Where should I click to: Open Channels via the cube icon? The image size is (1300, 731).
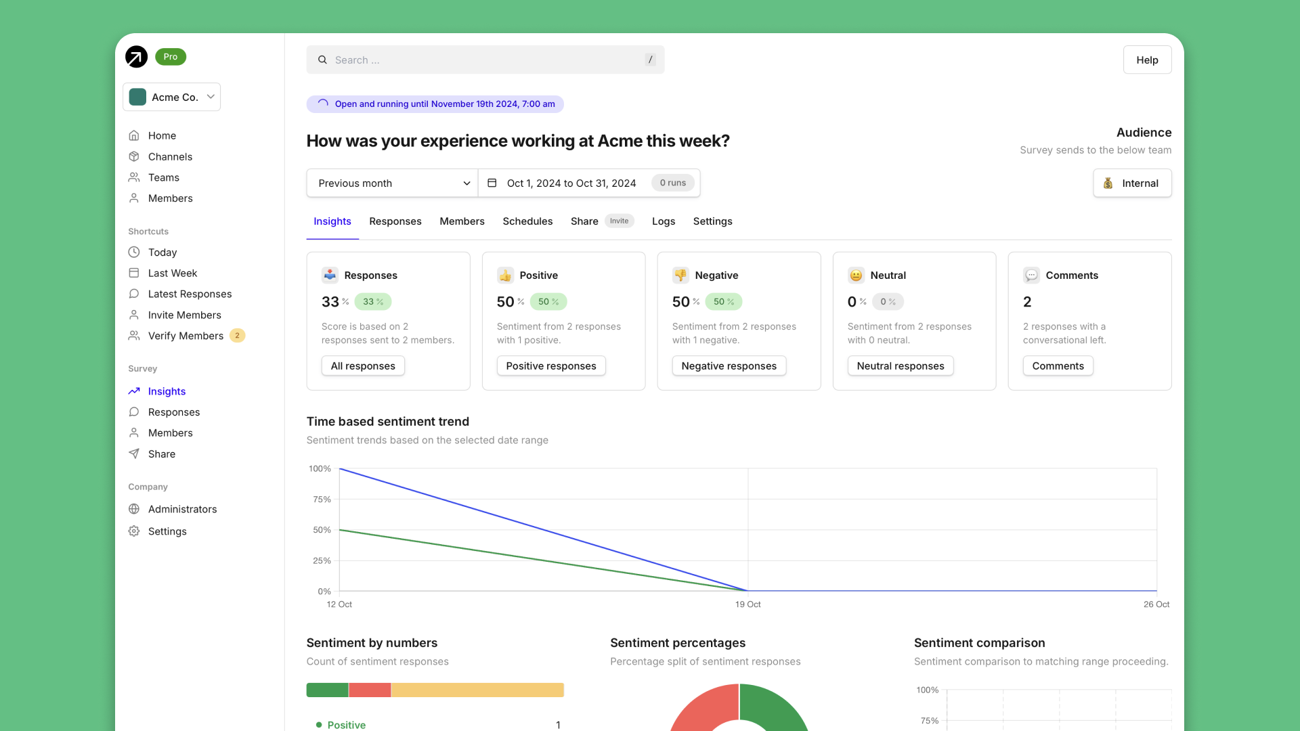point(134,156)
